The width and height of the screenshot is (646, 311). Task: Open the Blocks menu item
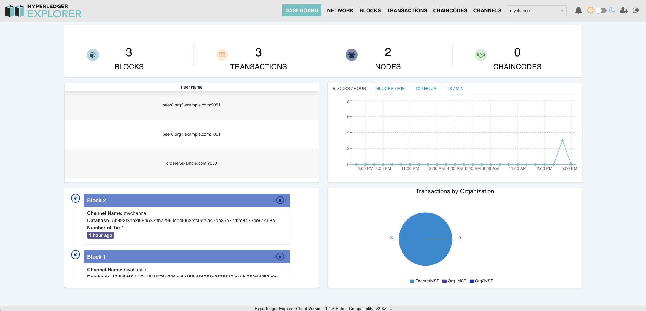tap(370, 10)
